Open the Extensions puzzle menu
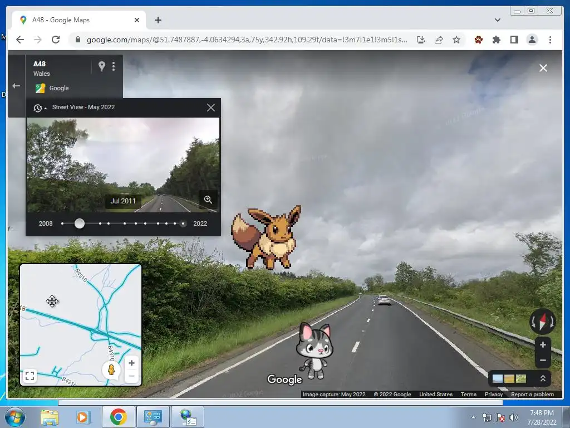This screenshot has width=570, height=428. [x=496, y=40]
